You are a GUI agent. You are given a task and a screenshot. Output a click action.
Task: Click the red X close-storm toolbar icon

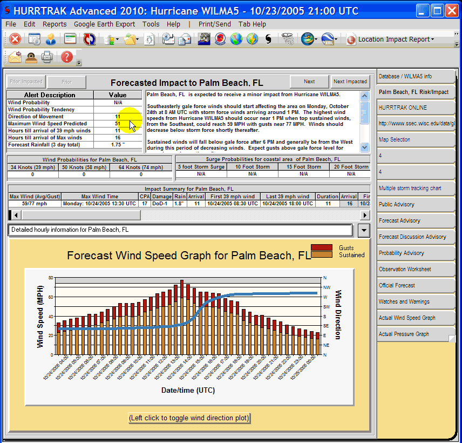(x=15, y=39)
